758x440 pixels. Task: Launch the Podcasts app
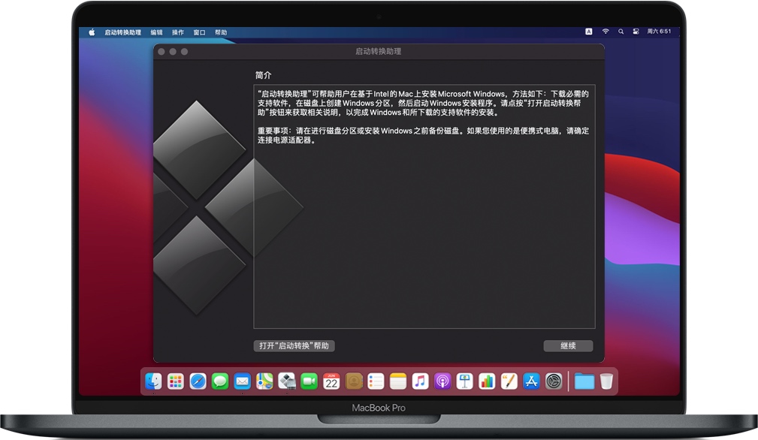click(442, 381)
